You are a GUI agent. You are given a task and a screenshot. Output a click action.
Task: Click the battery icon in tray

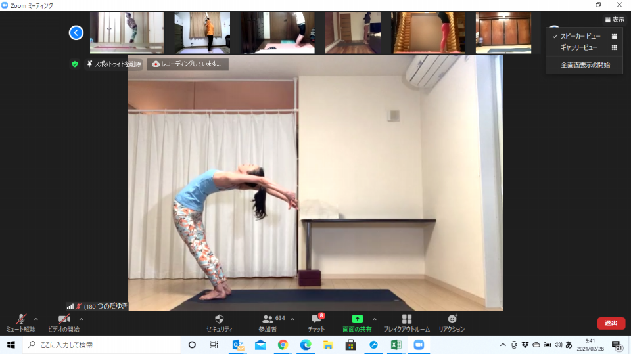[x=548, y=345]
